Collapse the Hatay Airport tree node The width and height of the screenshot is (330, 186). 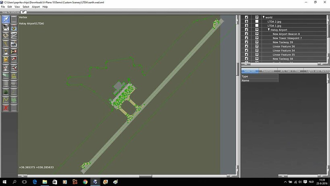click(x=269, y=30)
